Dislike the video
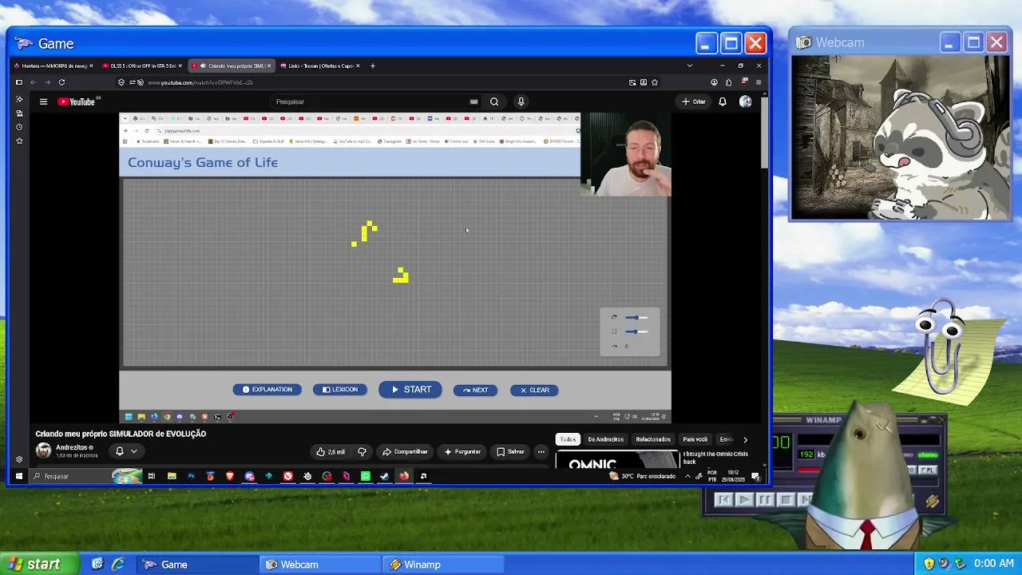Screen dimensions: 1022x575 (x=362, y=452)
